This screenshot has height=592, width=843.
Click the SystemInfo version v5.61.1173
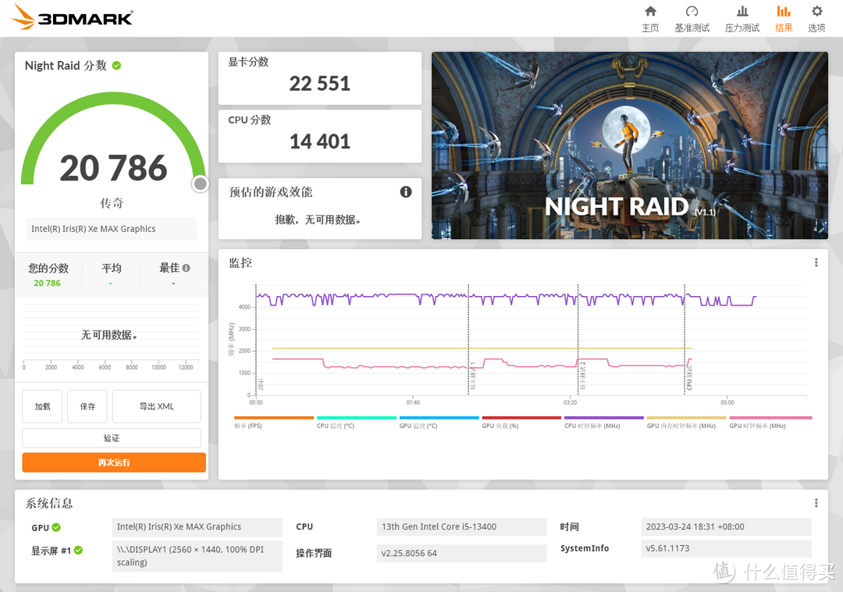pyautogui.click(x=726, y=548)
